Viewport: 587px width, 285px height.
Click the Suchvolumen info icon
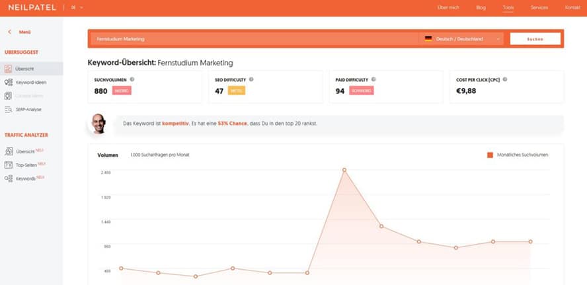coord(132,79)
